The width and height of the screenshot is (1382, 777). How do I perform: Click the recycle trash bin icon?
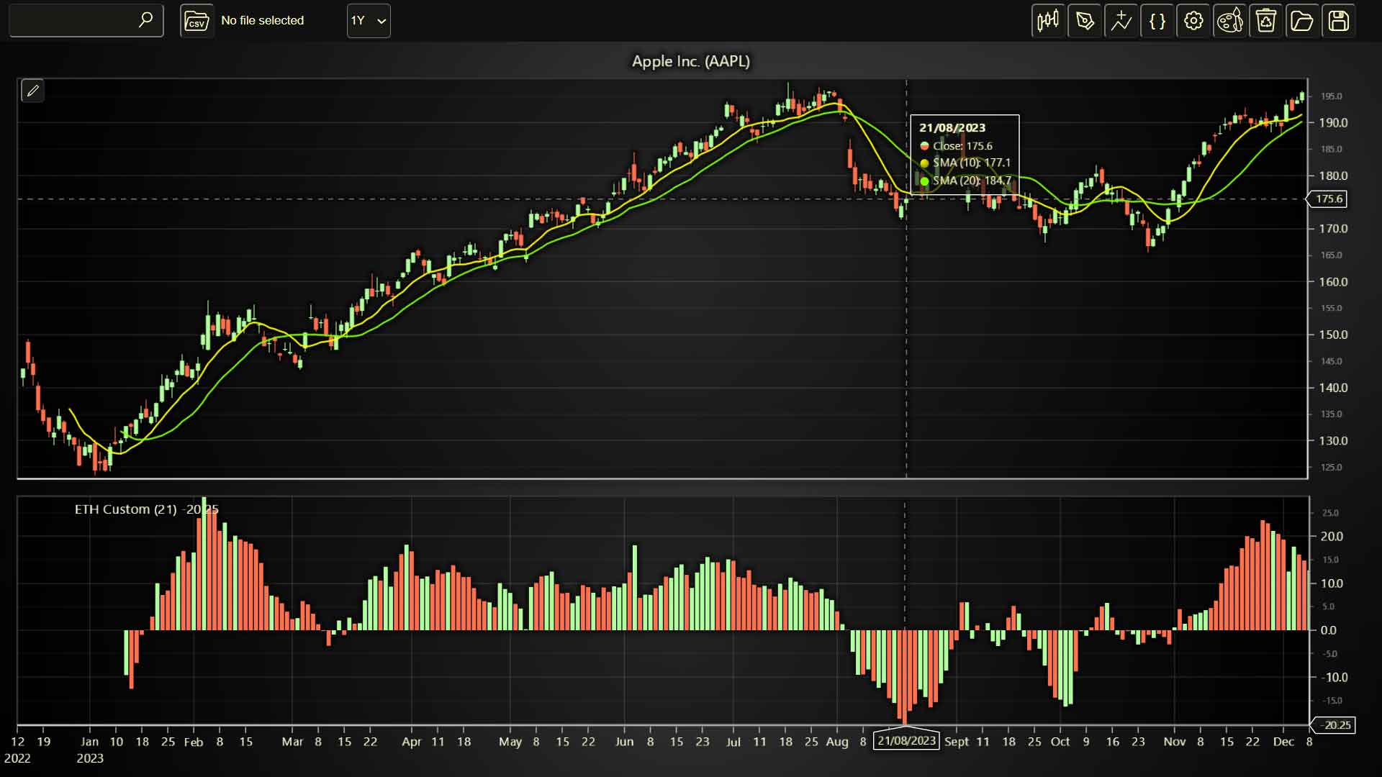[x=1266, y=21]
